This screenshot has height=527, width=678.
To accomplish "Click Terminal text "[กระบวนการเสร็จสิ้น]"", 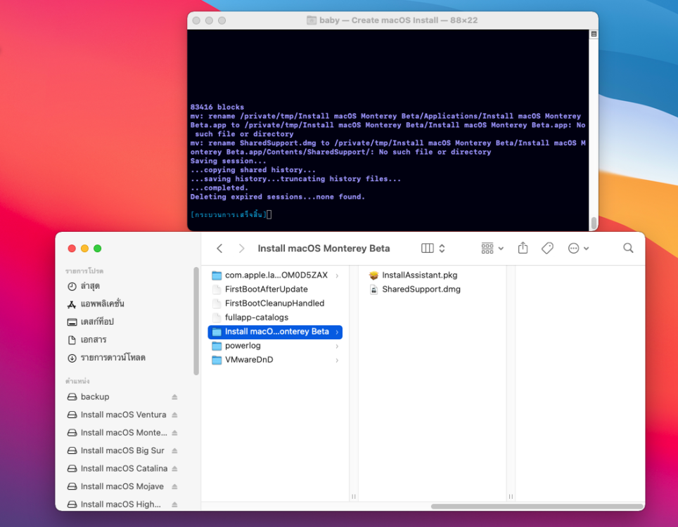I will [229, 214].
